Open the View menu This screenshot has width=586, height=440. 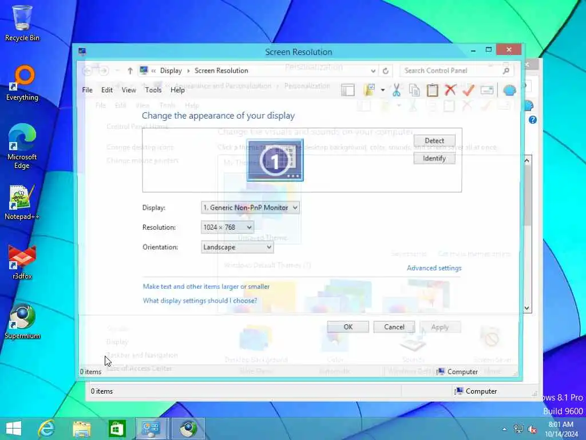129,90
